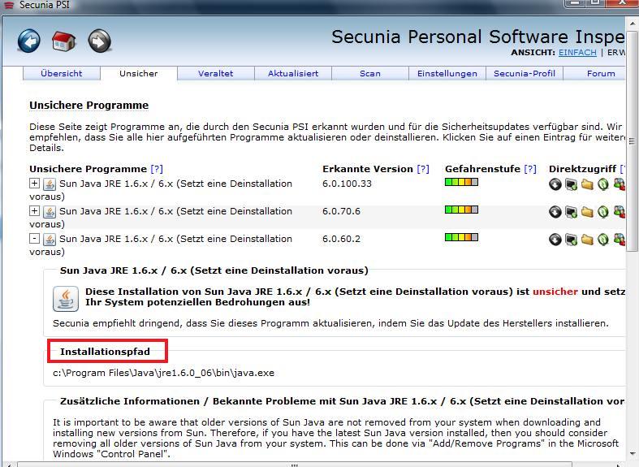Click the large Java cup icon in details
Image resolution: width=639 pixels, height=467 pixels.
click(66, 299)
